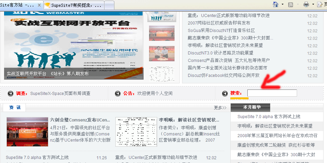Open SupeSite 7.0 alpha 官方测试上线 in 本月精华
Screen dimensions: 327x163
pos(269,117)
